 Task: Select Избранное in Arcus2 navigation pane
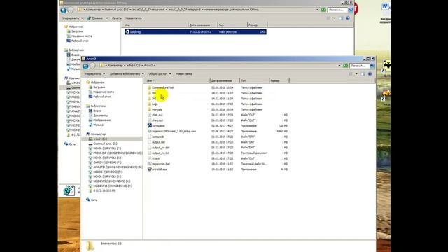pos(97,83)
